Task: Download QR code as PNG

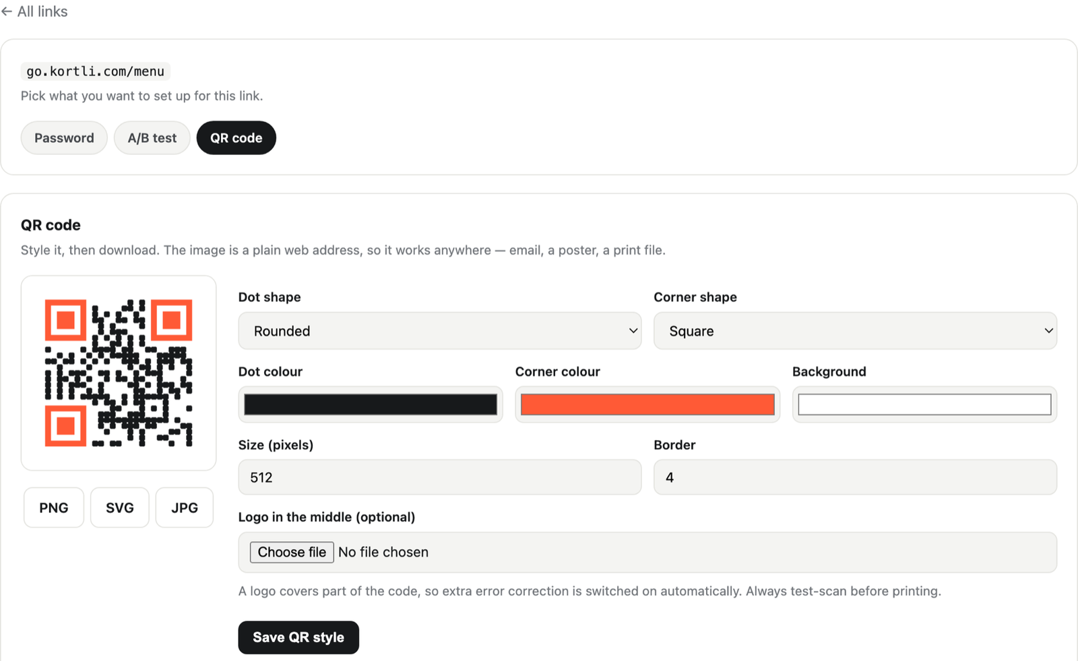Action: (x=54, y=507)
